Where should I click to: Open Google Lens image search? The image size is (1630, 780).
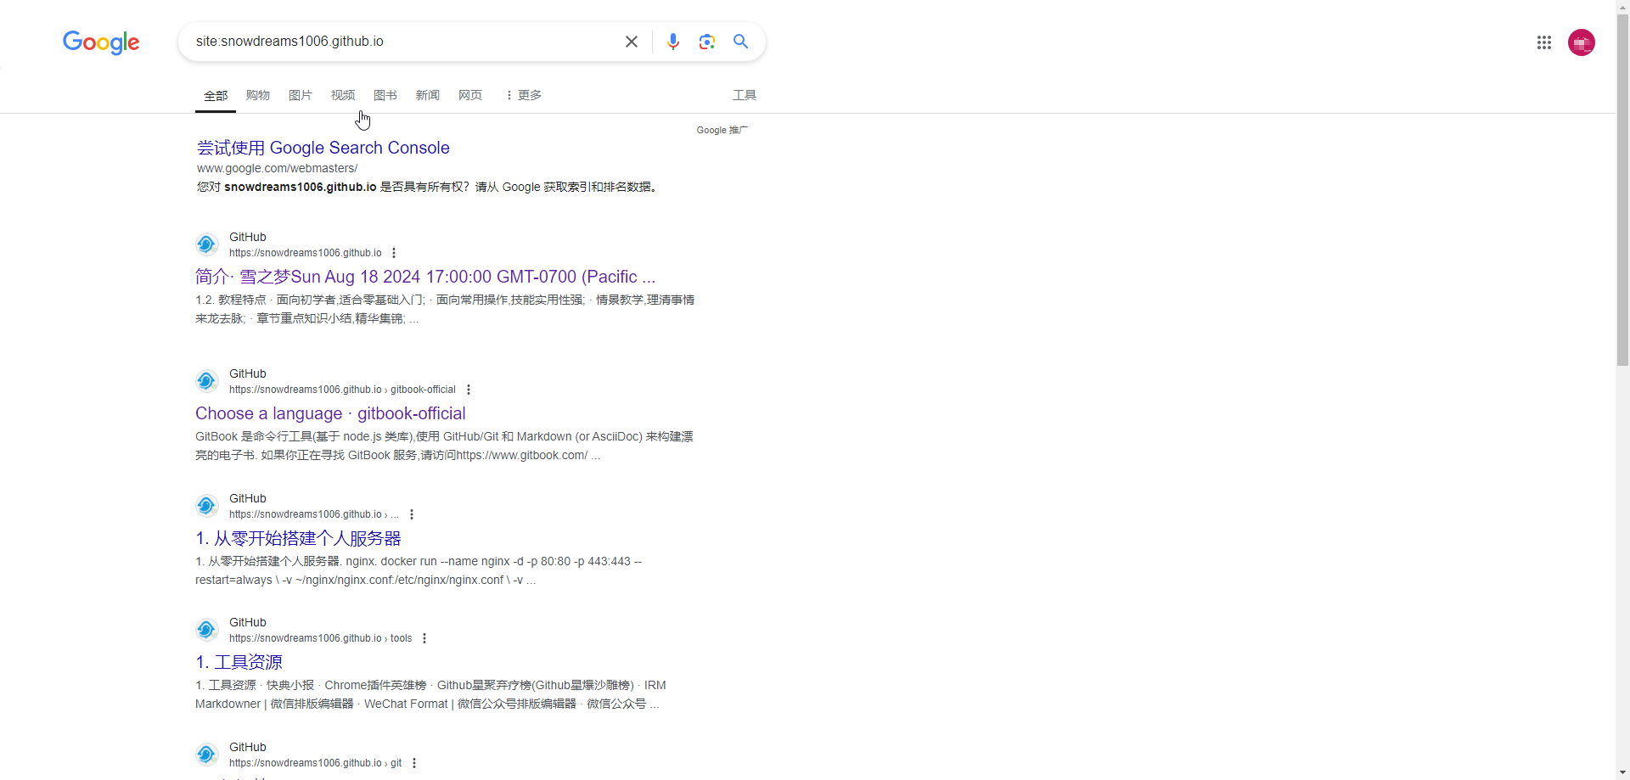(706, 42)
